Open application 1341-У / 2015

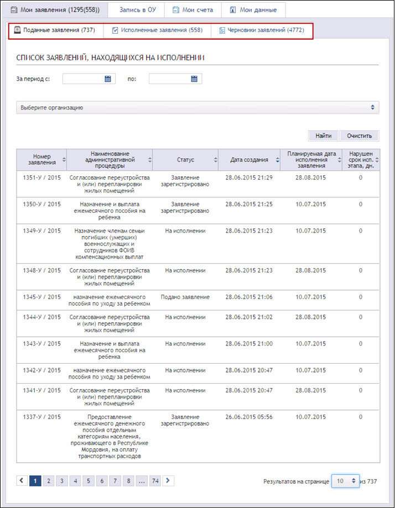pyautogui.click(x=41, y=390)
